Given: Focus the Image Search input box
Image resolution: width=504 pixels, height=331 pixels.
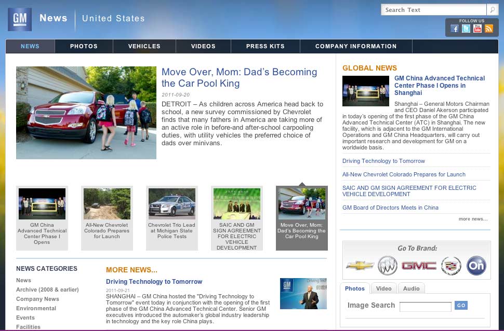Looking at the screenshot, I should pos(425,306).
